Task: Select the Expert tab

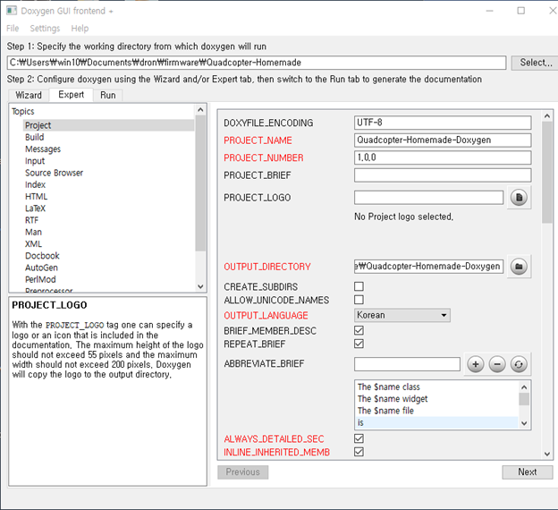Action: pyautogui.click(x=72, y=95)
